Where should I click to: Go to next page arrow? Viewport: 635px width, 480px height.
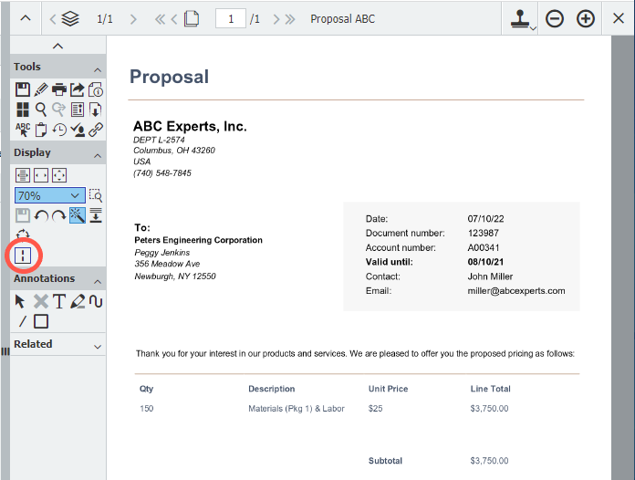pyautogui.click(x=276, y=19)
